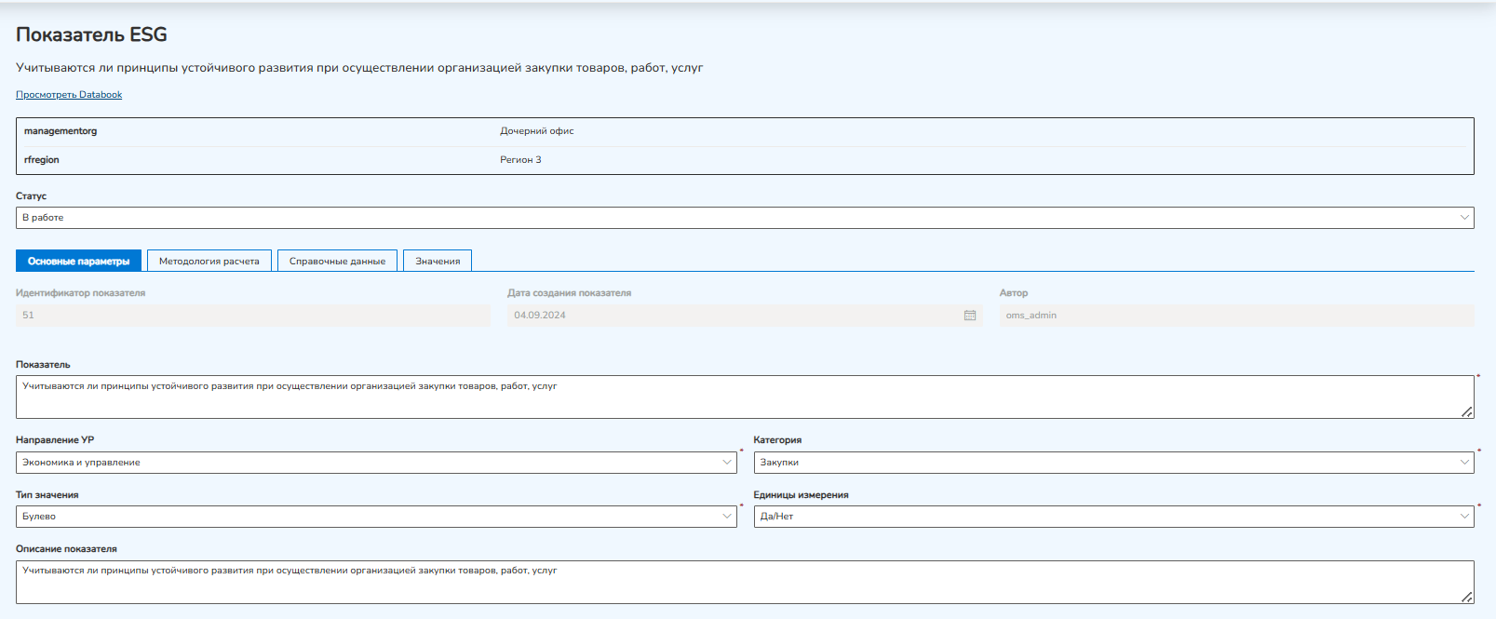Select the managementorg row value Дочерний офис
Viewport: 1496px width, 619px height.
pos(537,131)
